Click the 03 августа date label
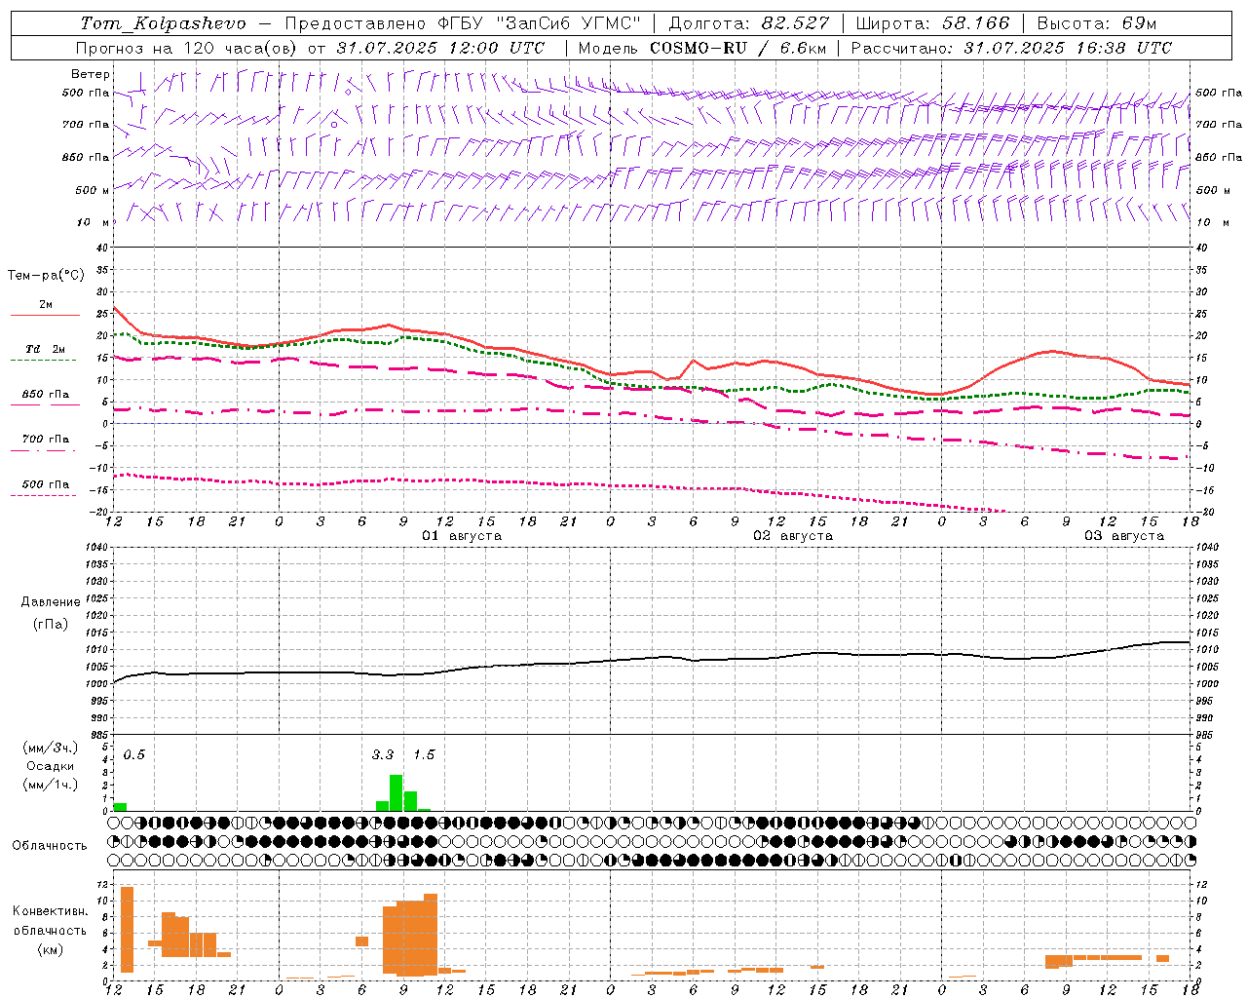The height and width of the screenshot is (998, 1247). point(1124,536)
